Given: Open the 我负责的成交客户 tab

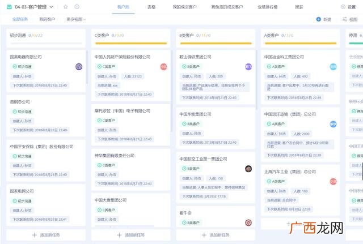Looking at the screenshot, I should (x=227, y=7).
